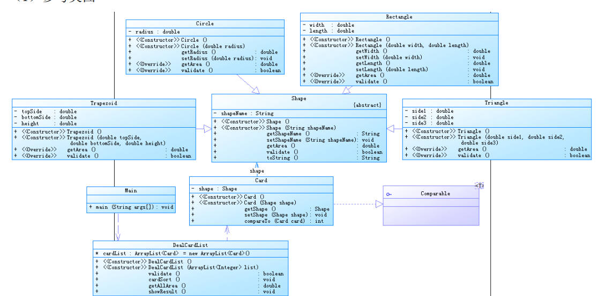Image resolution: width=598 pixels, height=296 pixels.
Task: Click the getArea () method in Shape
Action: [281, 146]
